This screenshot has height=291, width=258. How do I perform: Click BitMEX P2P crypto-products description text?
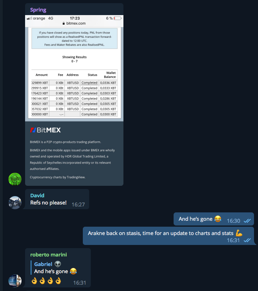tap(66, 142)
